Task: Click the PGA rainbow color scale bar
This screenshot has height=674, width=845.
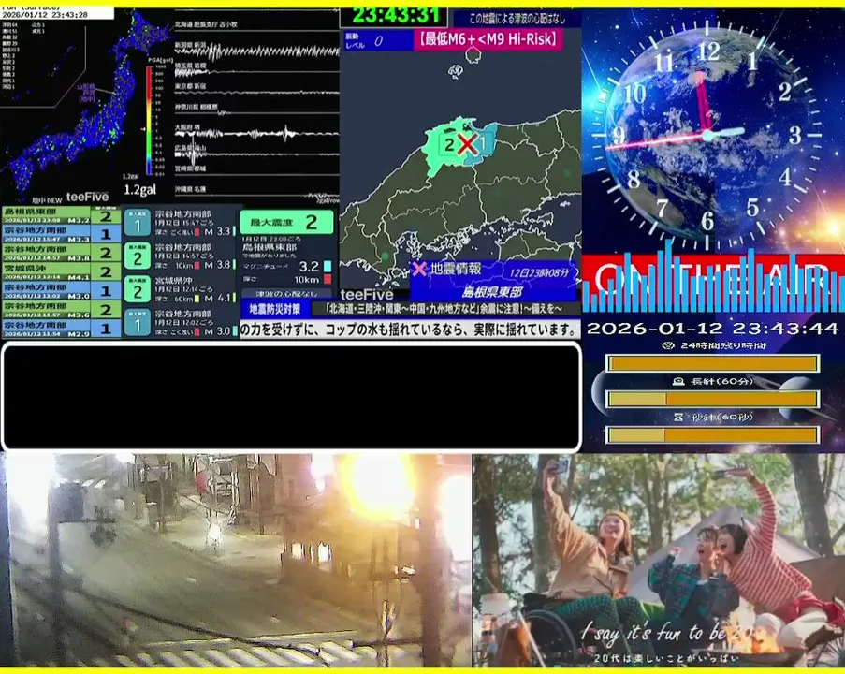Action: 149,121
